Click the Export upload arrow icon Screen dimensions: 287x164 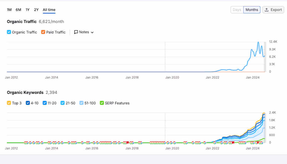click(x=267, y=10)
